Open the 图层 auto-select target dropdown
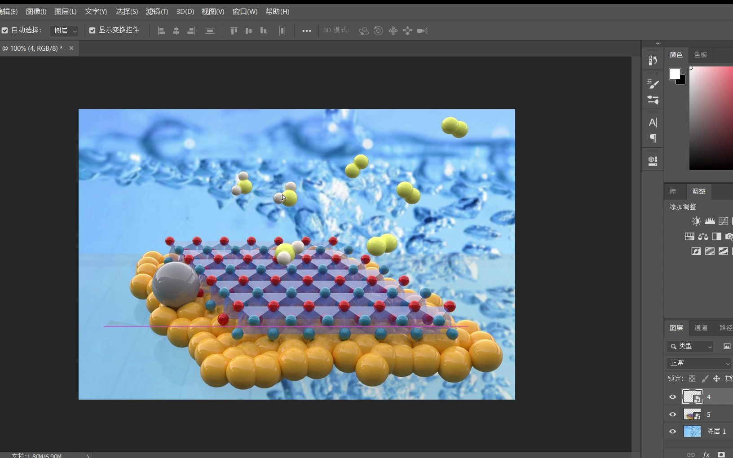 64,31
